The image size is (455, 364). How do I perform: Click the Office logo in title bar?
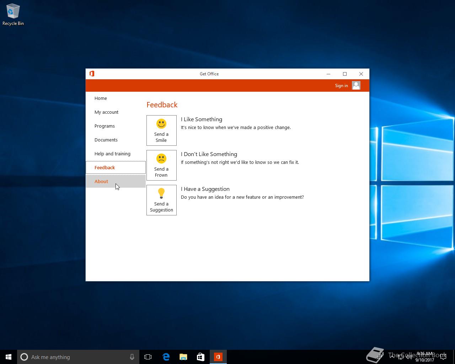(92, 74)
